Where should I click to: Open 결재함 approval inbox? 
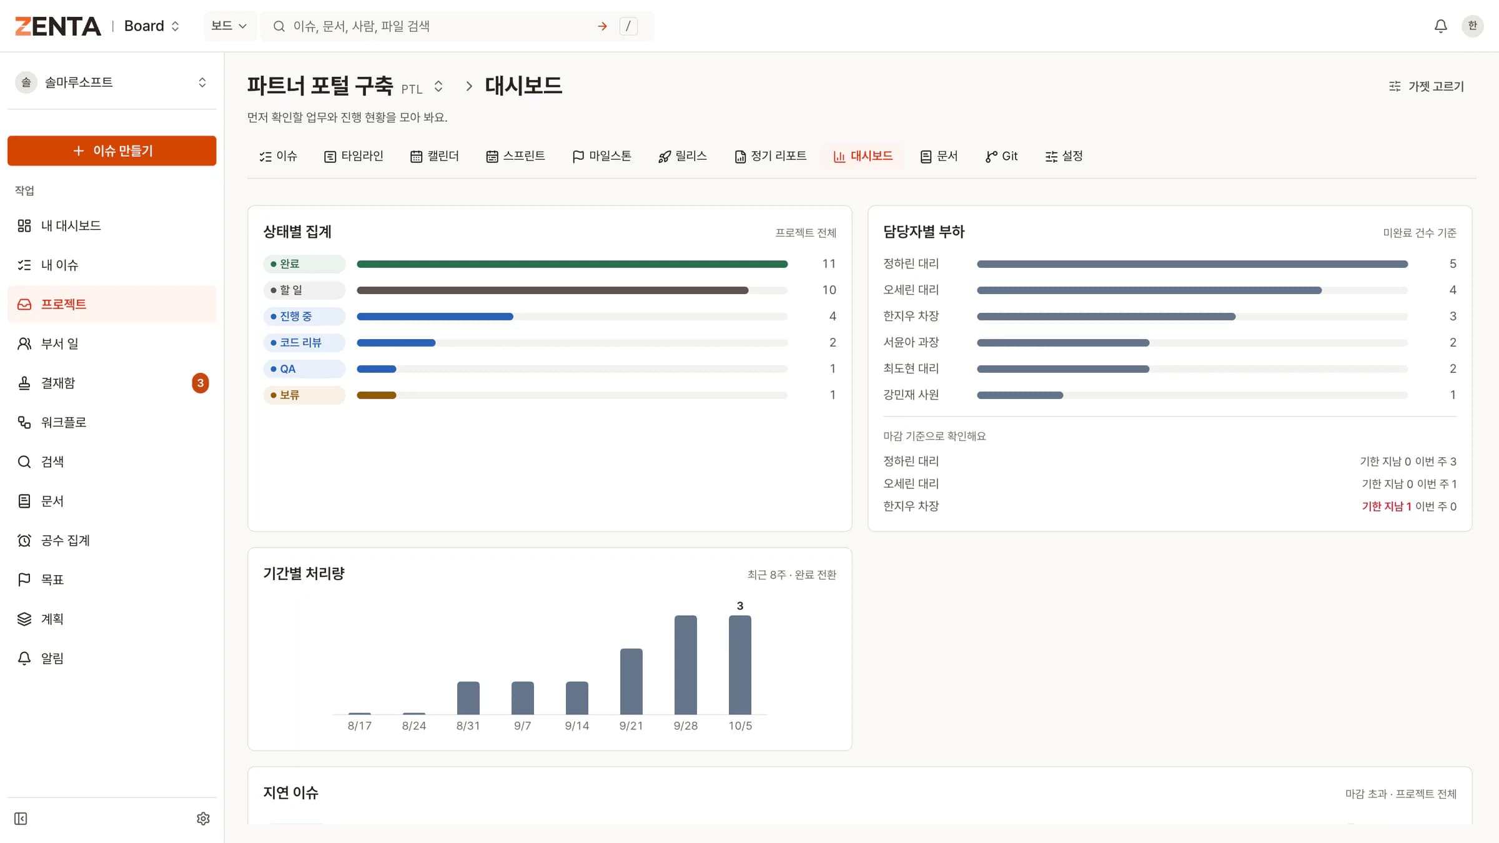pyautogui.click(x=112, y=383)
